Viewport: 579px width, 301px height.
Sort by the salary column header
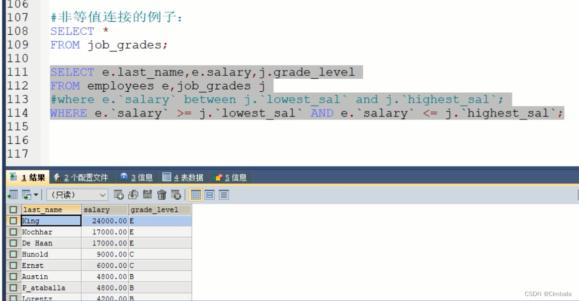pyautogui.click(x=105, y=210)
